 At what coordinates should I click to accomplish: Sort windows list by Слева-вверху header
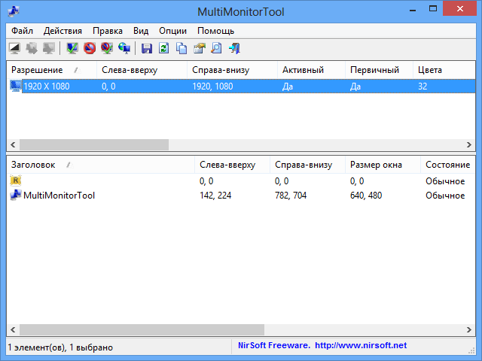233,165
